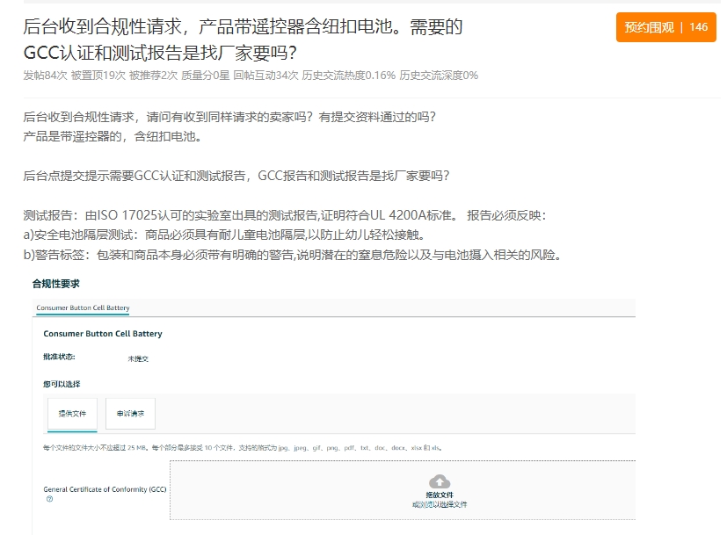727x535 pixels.
Task: Click the help icon below GCC label
Action: [49, 499]
